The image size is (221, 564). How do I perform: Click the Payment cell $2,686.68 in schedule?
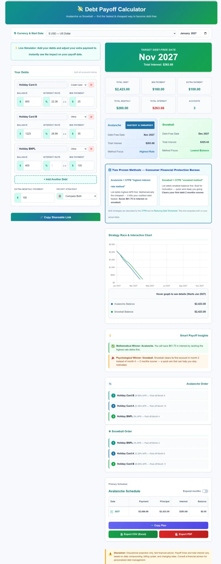143,511
